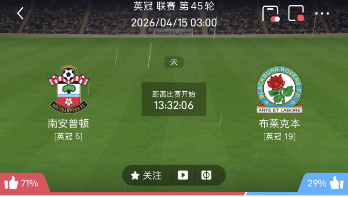Open the three-dot more options menu
This screenshot has width=348, height=197.
click(322, 14)
